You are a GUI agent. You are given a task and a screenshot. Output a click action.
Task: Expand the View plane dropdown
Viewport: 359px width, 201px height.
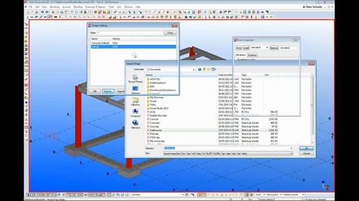[280, 195]
